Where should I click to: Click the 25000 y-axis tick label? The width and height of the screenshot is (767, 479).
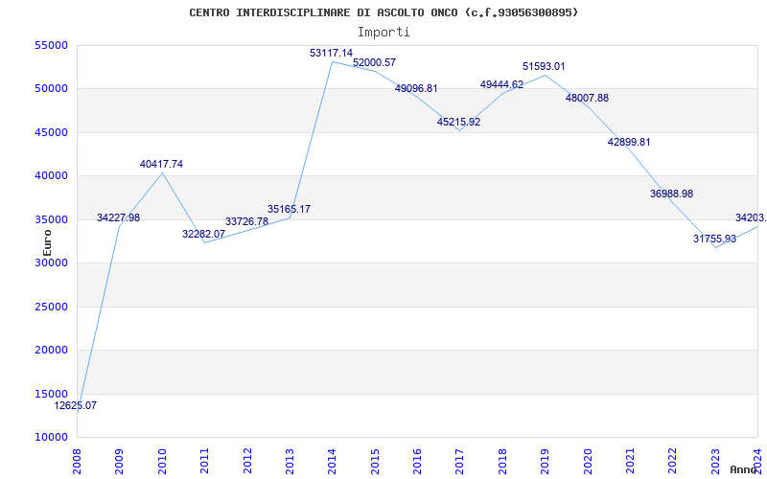pyautogui.click(x=51, y=307)
